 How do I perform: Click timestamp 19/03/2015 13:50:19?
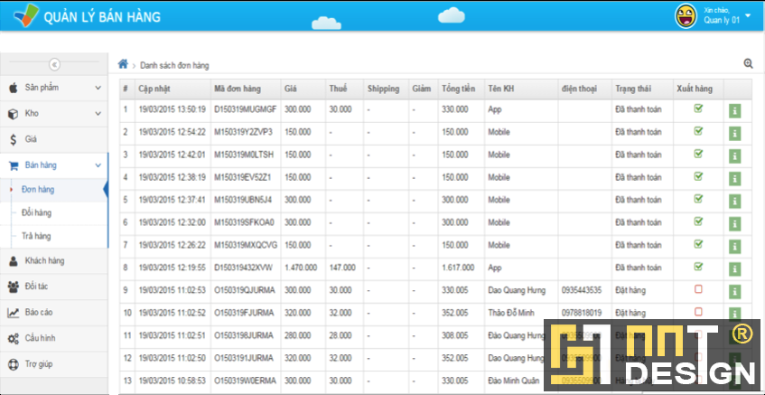coord(173,109)
